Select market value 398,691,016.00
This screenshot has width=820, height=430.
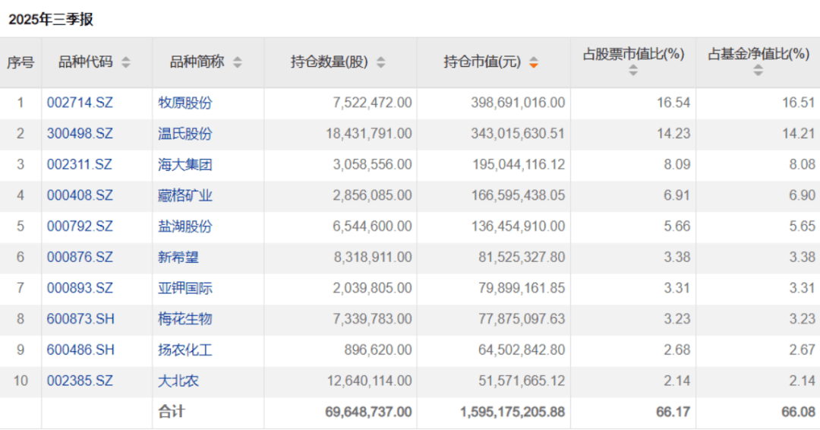pyautogui.click(x=518, y=103)
